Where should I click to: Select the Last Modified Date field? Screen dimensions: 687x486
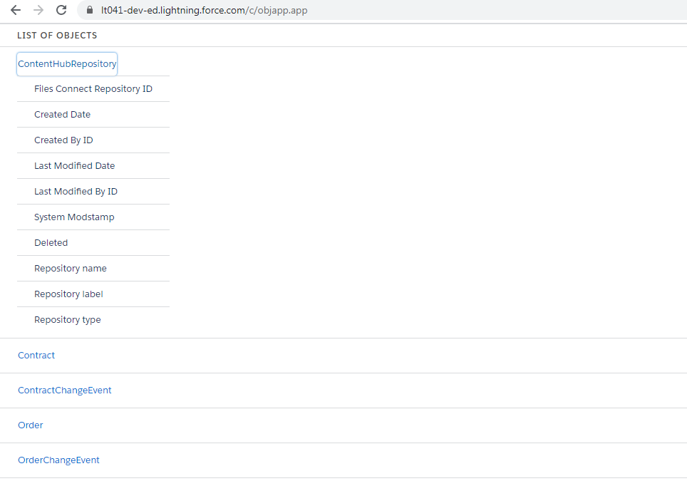[x=73, y=165]
